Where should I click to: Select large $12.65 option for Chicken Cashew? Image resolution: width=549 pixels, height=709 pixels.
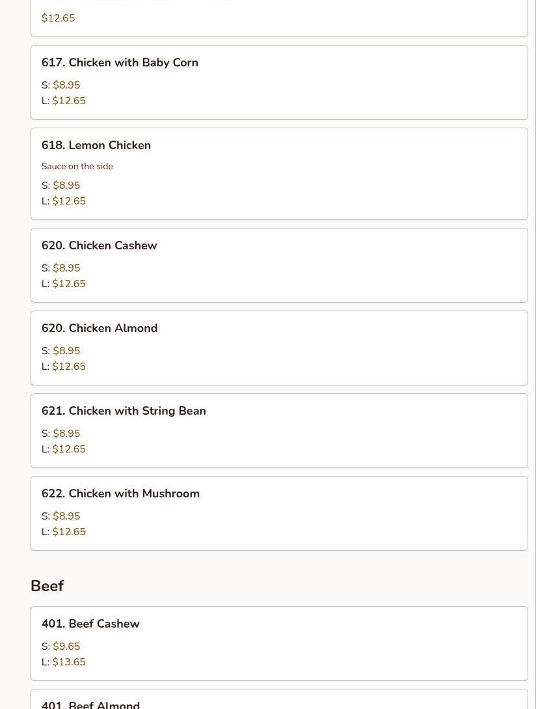(69, 284)
